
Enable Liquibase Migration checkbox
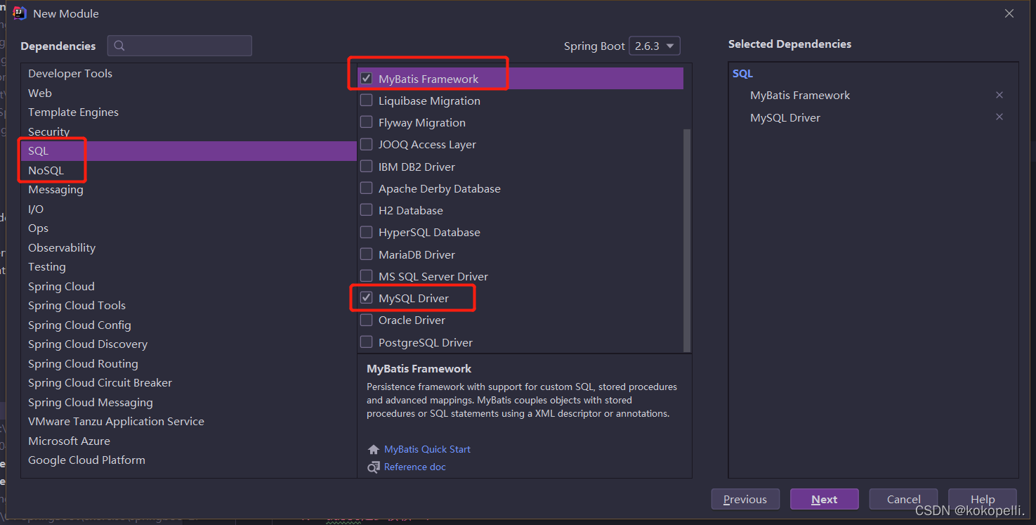[366, 101]
